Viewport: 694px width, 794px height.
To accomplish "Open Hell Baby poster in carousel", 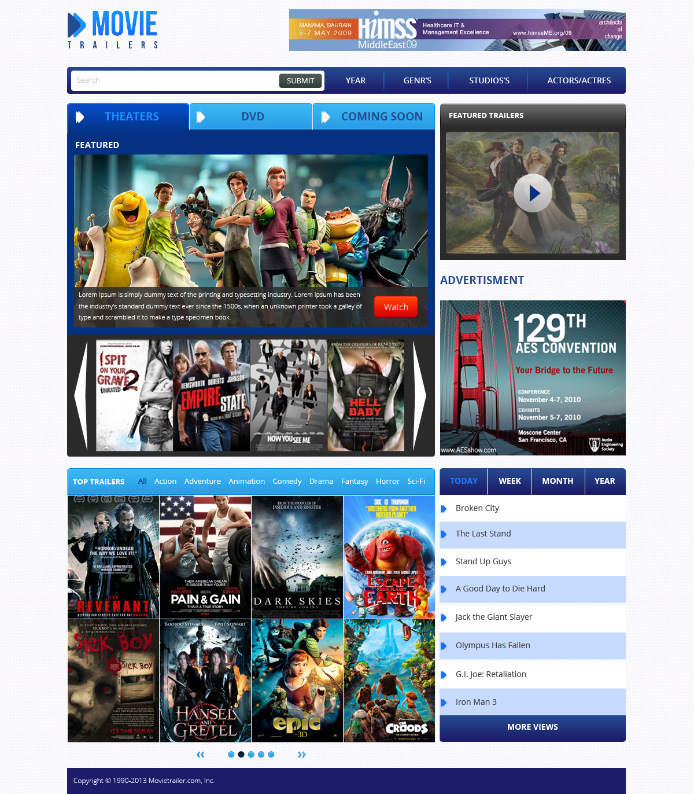I will (x=366, y=395).
